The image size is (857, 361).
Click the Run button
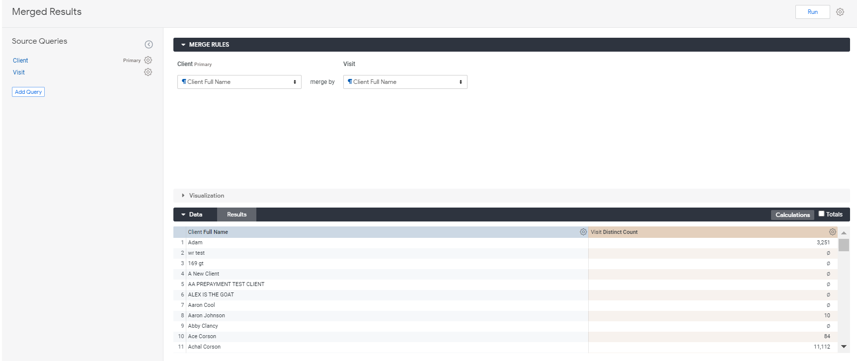pos(812,12)
